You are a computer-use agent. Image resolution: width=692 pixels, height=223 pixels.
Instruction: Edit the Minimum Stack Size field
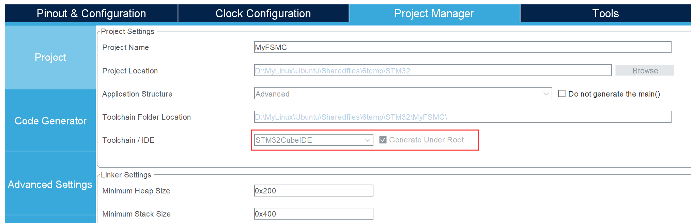313,214
